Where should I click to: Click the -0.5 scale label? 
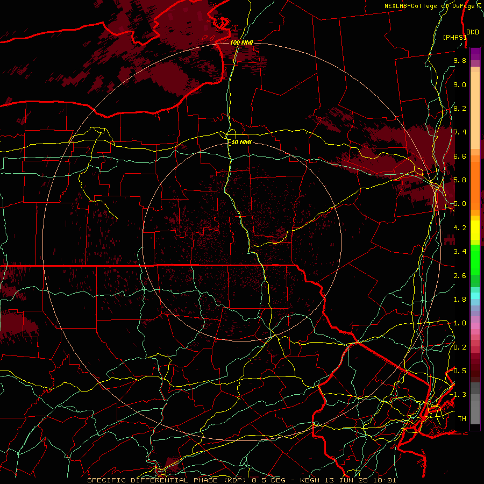tap(458, 371)
